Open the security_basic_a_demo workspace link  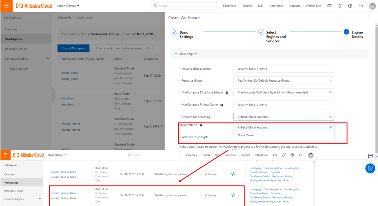coord(64,193)
